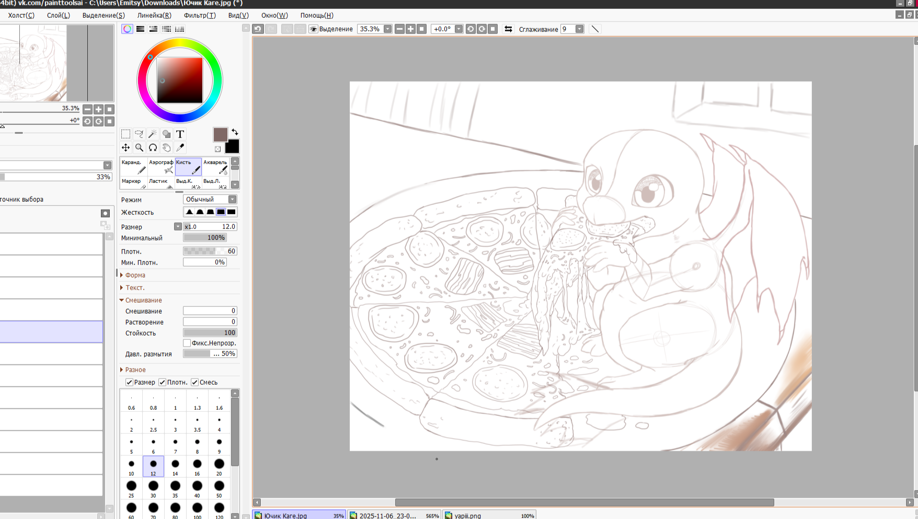
Task: Open the Фильтр menu
Action: tap(200, 15)
